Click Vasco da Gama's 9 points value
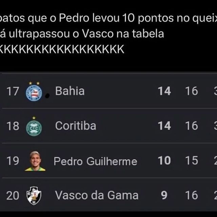 [x=164, y=195]
